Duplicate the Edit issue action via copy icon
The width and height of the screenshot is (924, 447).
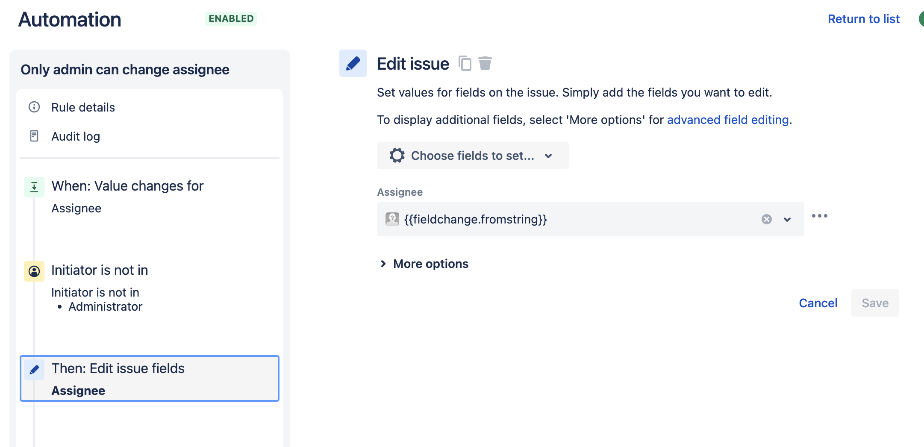point(465,63)
